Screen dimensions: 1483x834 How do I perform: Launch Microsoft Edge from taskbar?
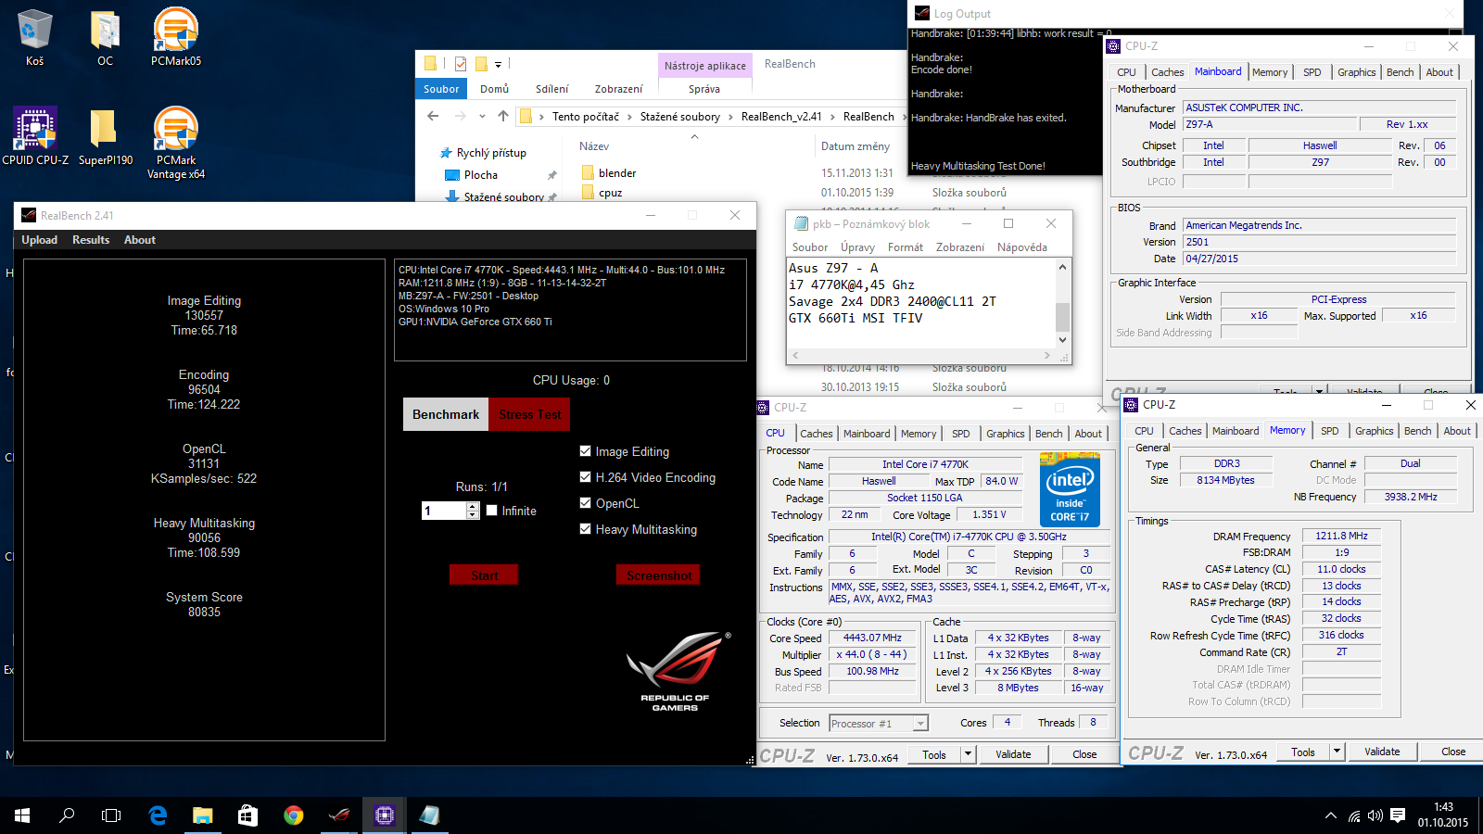[x=158, y=815]
